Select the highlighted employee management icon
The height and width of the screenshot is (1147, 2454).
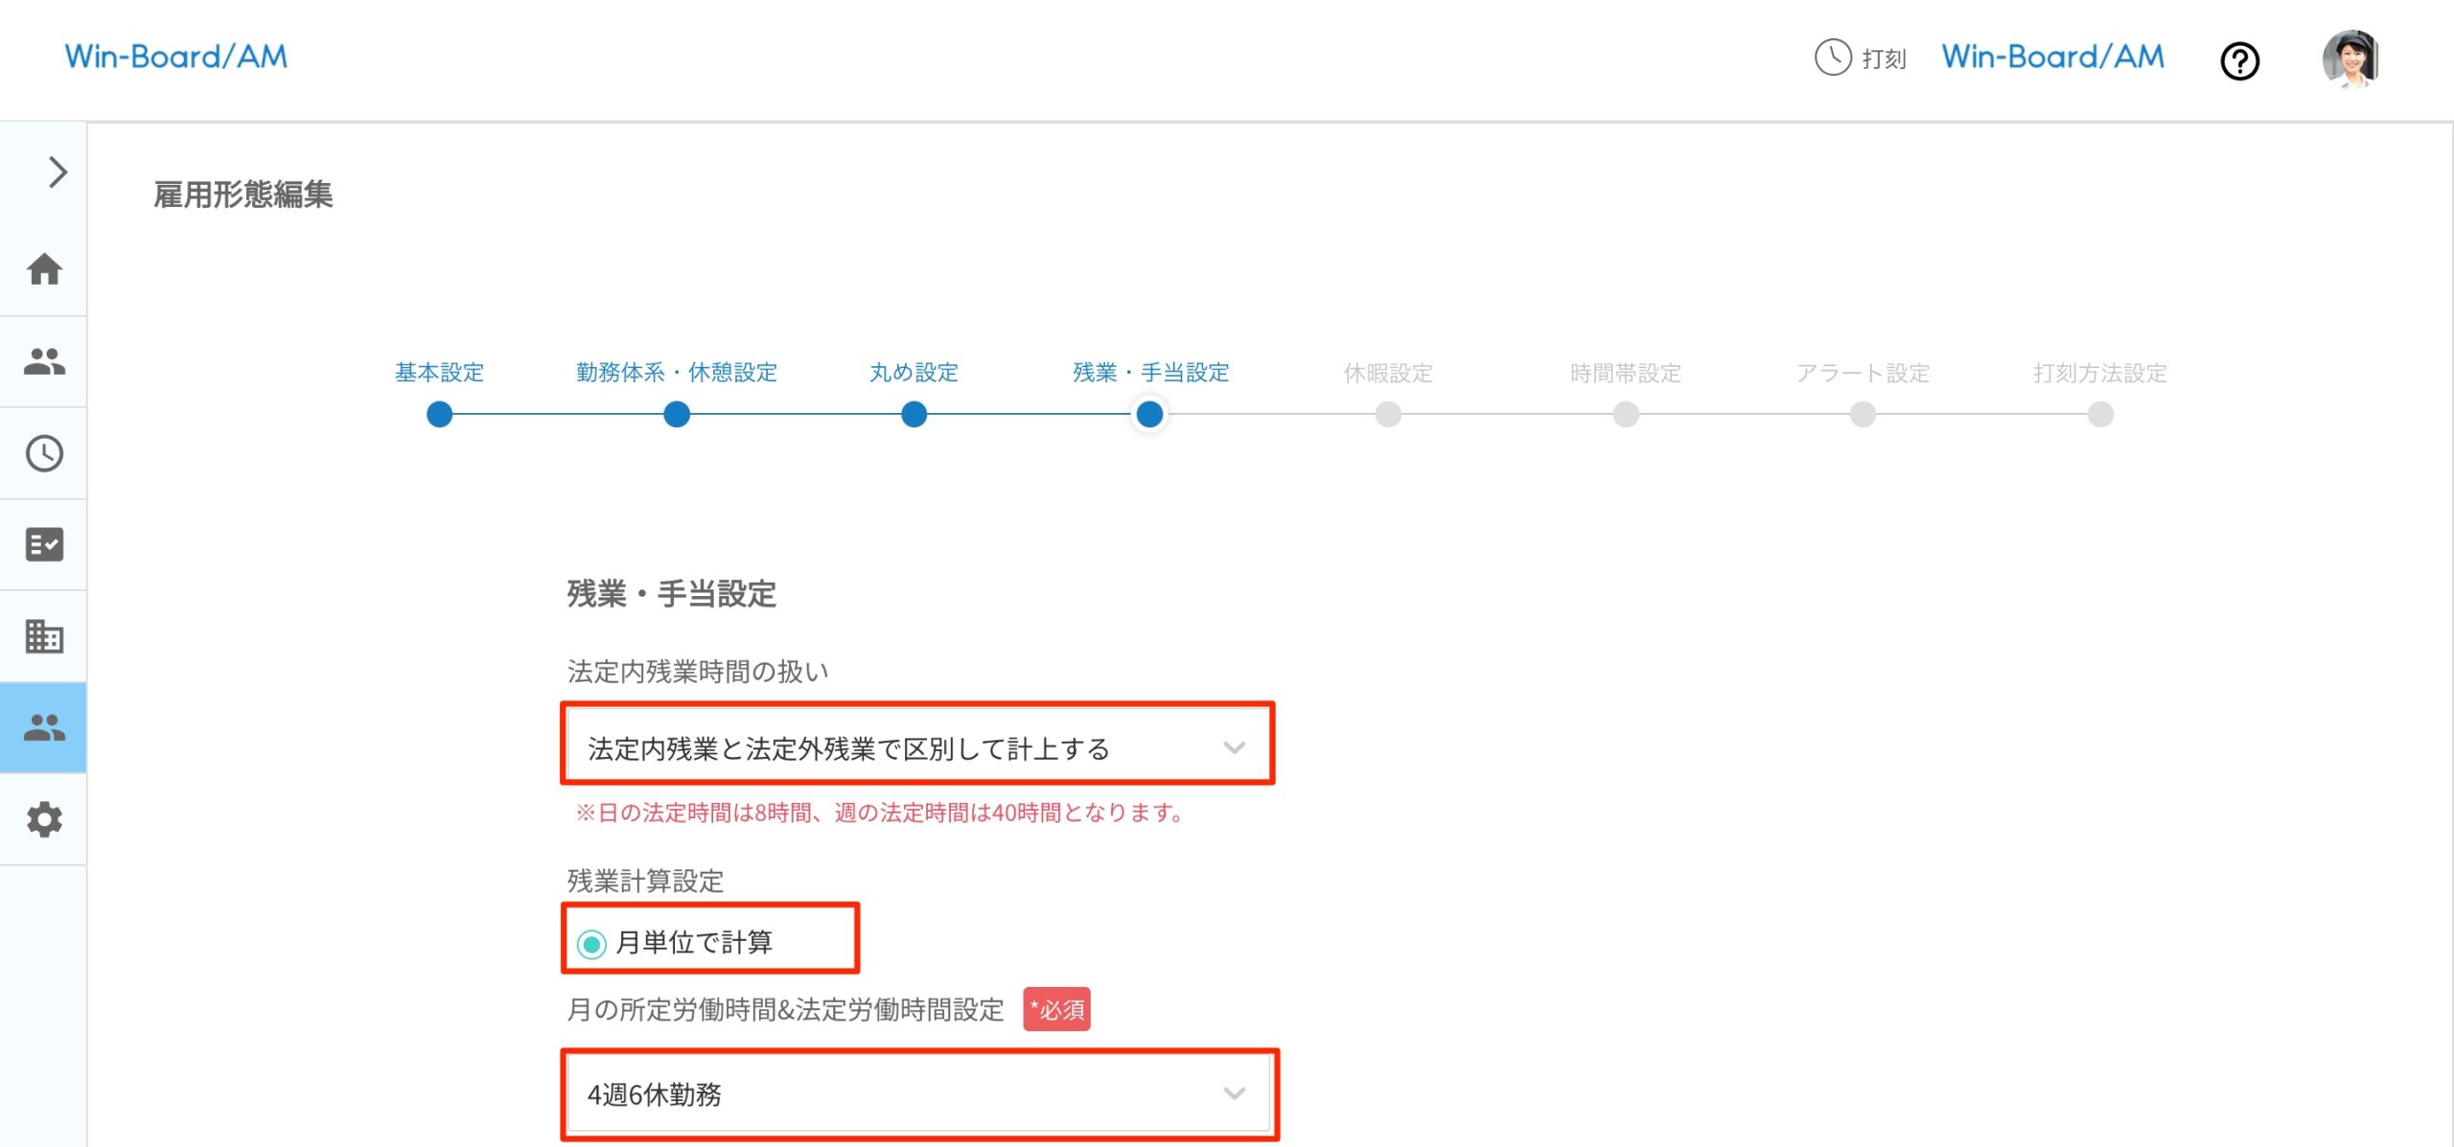click(x=43, y=727)
